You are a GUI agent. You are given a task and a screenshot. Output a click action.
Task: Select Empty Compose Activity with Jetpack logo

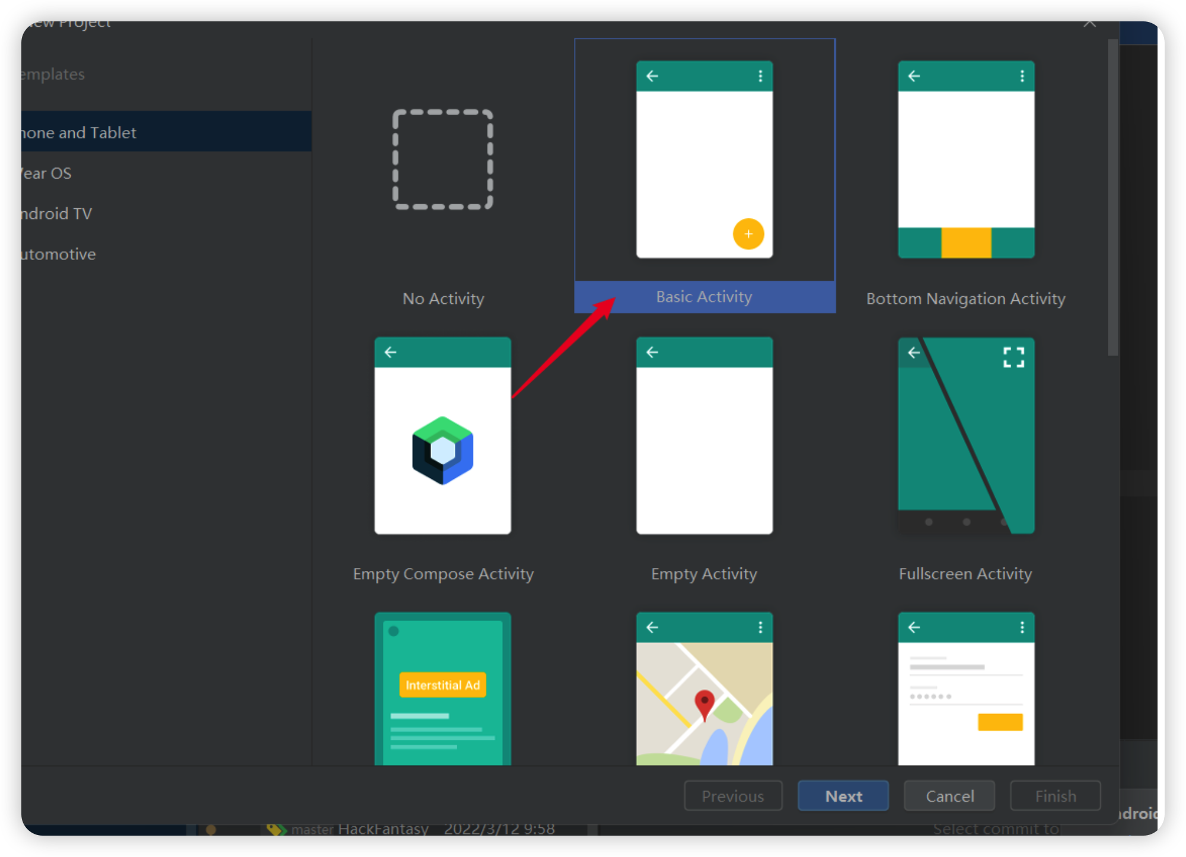442,436
